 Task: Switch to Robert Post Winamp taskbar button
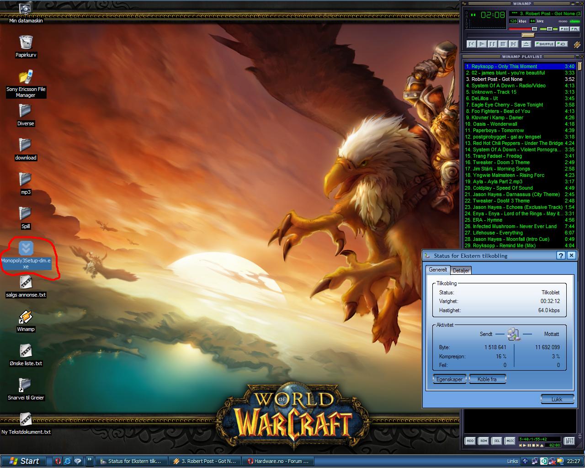205,461
